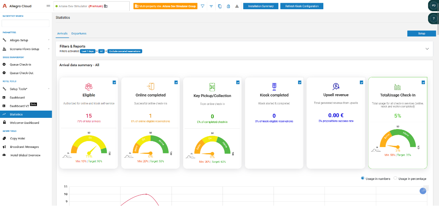Toggle the Kiosk completed card checkbox
Screen dimensions: 439x206
(x=300, y=82)
